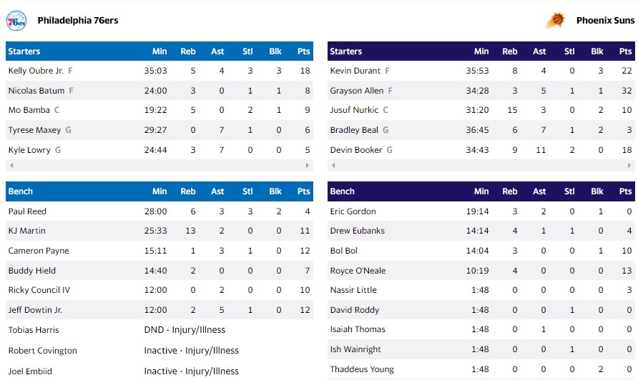
Task: Open Bol Bol from Suns bench
Action: point(343,251)
